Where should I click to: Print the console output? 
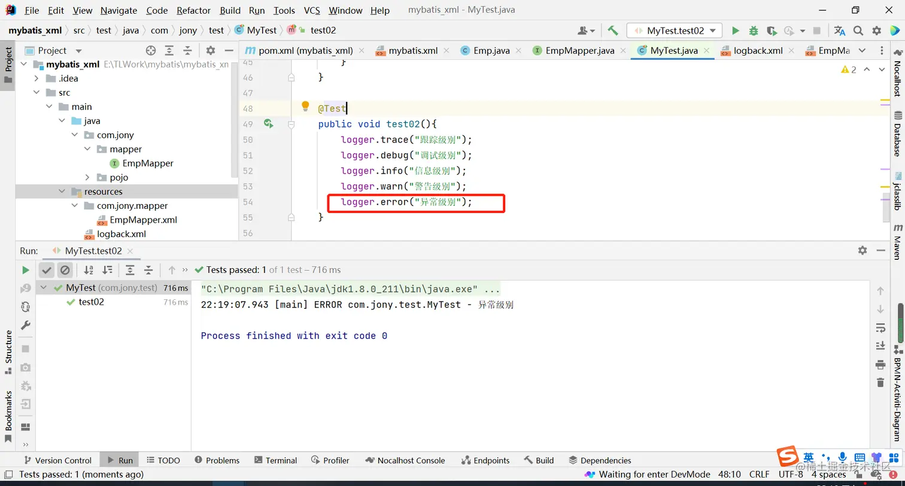click(x=880, y=364)
